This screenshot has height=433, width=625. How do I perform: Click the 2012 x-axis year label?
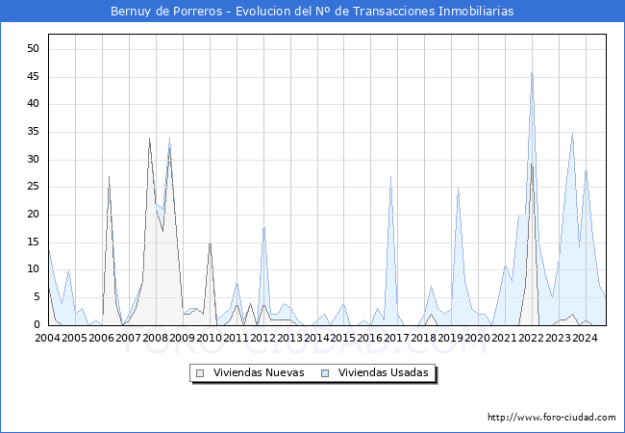262,338
